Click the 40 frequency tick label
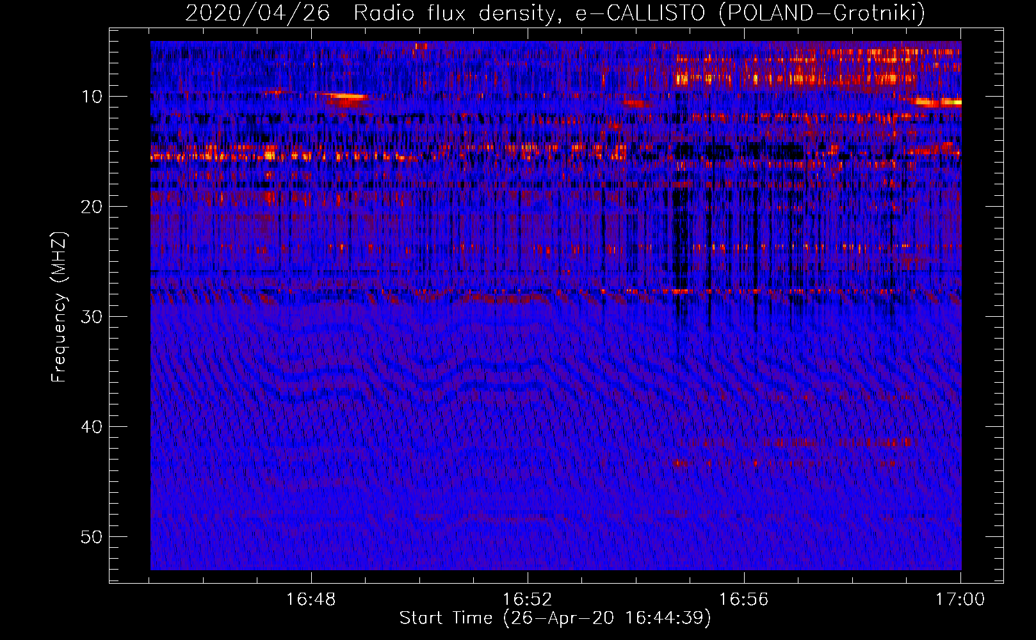 pos(92,427)
